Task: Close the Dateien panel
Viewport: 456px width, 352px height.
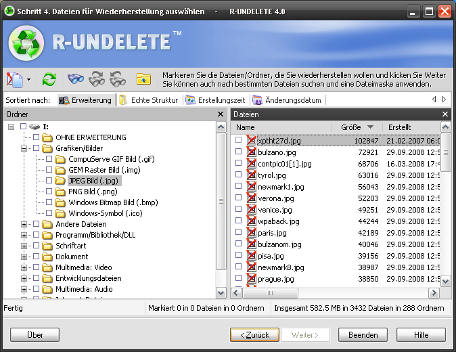Action: [445, 114]
